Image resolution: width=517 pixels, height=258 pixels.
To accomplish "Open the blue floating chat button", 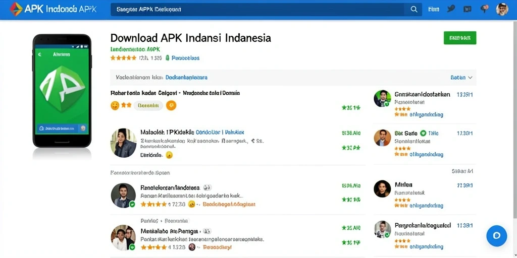I will [x=497, y=236].
